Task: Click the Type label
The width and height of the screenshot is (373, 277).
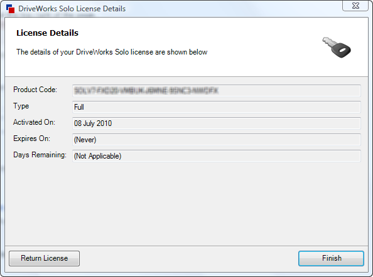Action: click(x=21, y=106)
